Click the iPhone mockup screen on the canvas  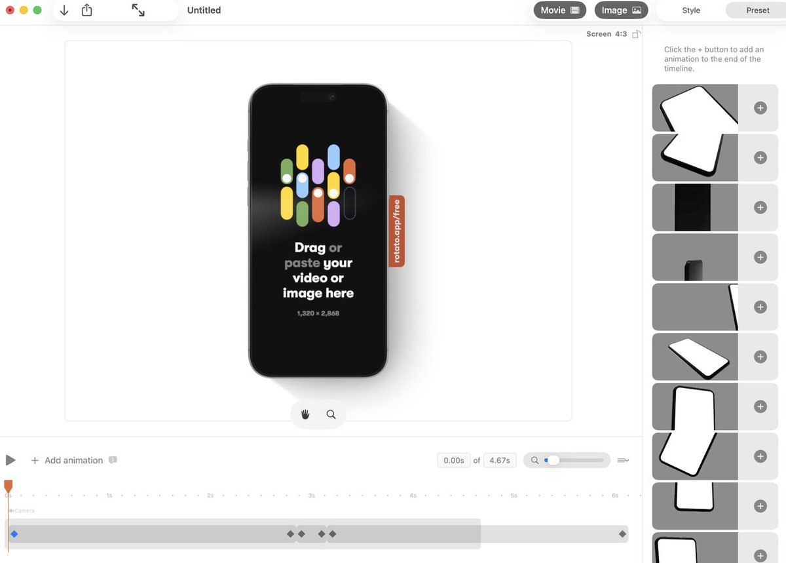(318, 231)
